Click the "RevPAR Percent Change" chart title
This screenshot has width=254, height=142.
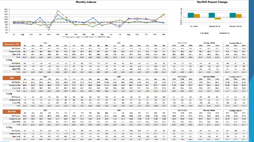click(x=212, y=2)
